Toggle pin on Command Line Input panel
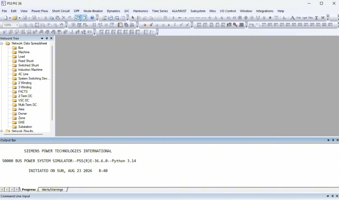 point(332,196)
